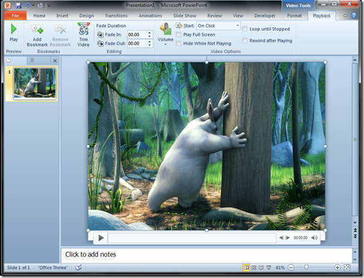Increase Fade In duration stepper
Image resolution: width=364 pixels, height=278 pixels.
pos(149,33)
